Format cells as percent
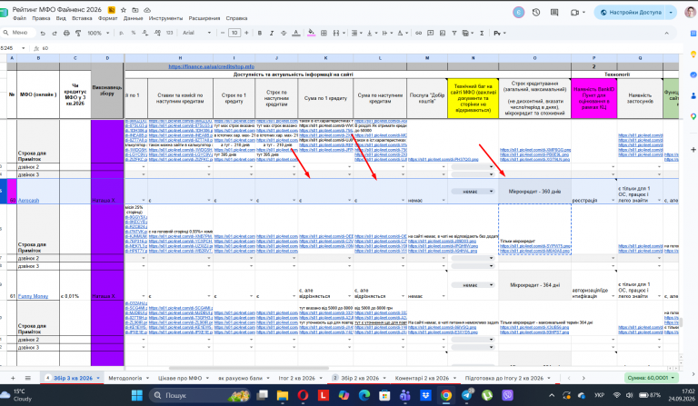Viewport: 698px width, 406px height. 134,33
